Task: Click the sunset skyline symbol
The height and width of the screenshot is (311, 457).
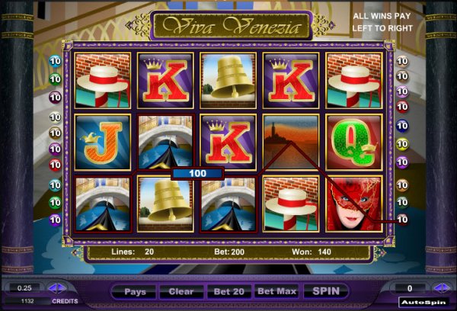Action: tap(291, 142)
